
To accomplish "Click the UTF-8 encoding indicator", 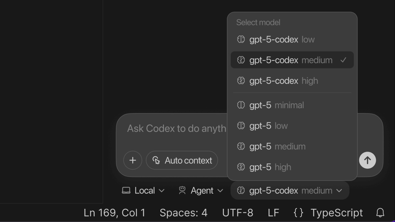I will (238, 212).
